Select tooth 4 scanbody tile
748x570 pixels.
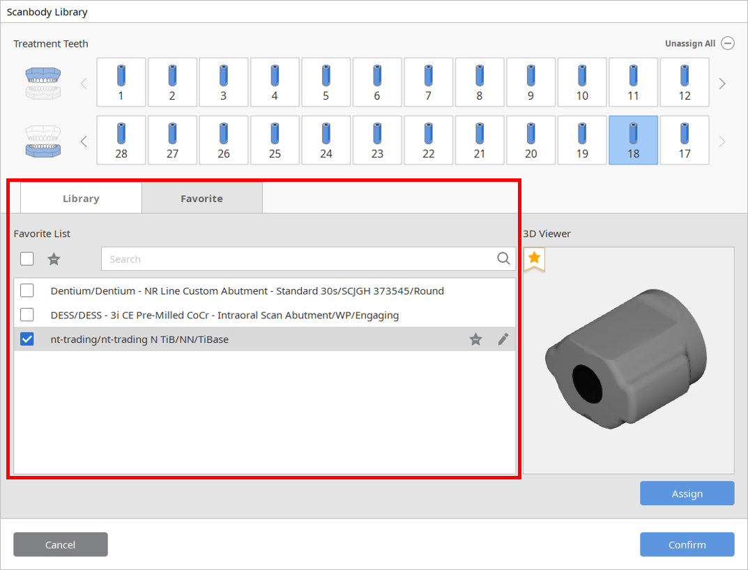[x=275, y=82]
